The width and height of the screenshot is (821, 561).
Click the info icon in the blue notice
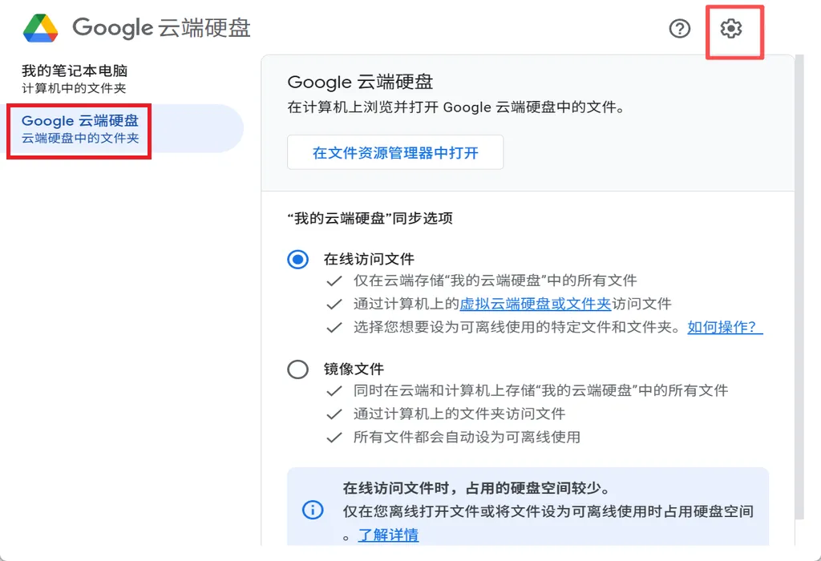(313, 511)
